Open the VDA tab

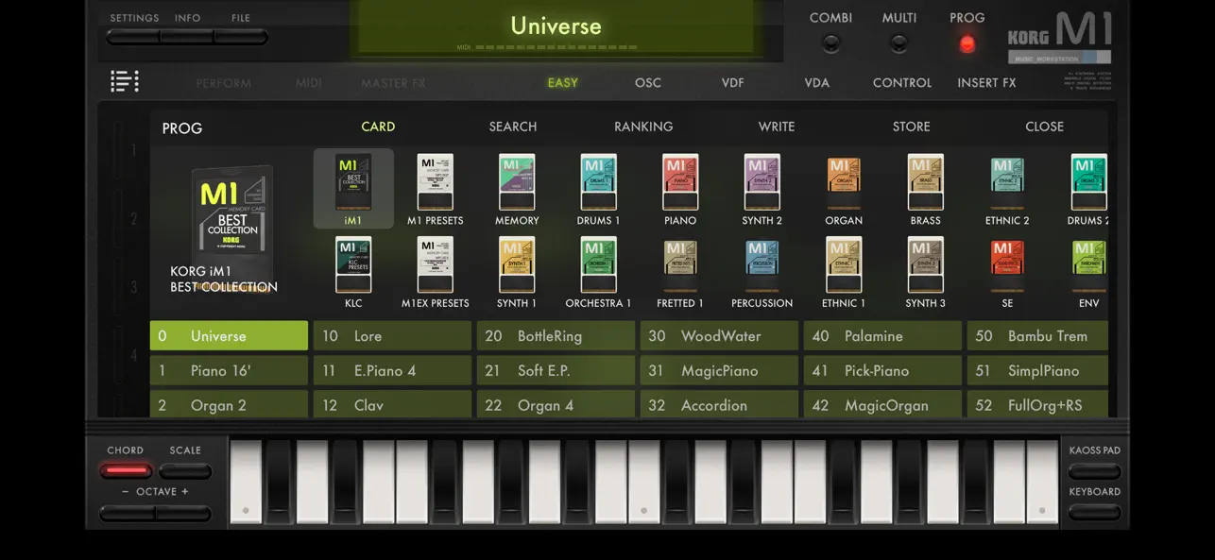coord(817,83)
